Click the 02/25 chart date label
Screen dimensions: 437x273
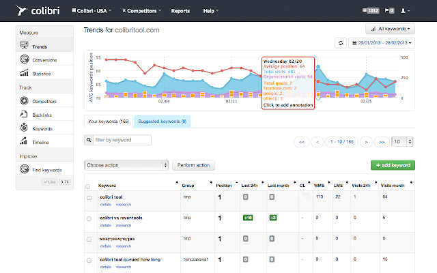point(366,102)
